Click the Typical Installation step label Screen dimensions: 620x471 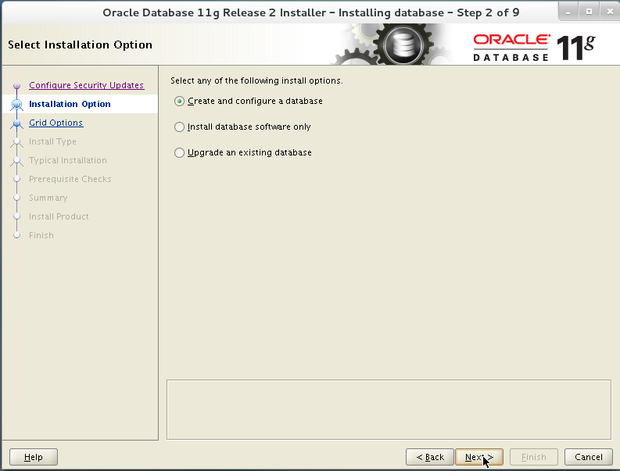coord(67,160)
